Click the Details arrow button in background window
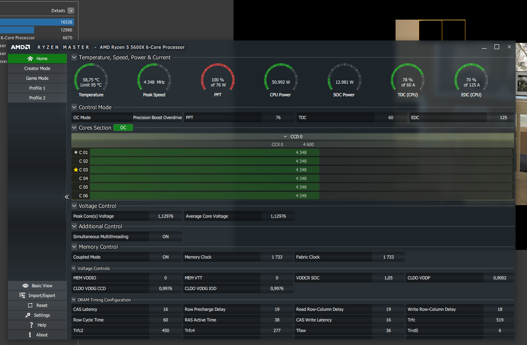The width and height of the screenshot is (527, 345). pyautogui.click(x=71, y=11)
